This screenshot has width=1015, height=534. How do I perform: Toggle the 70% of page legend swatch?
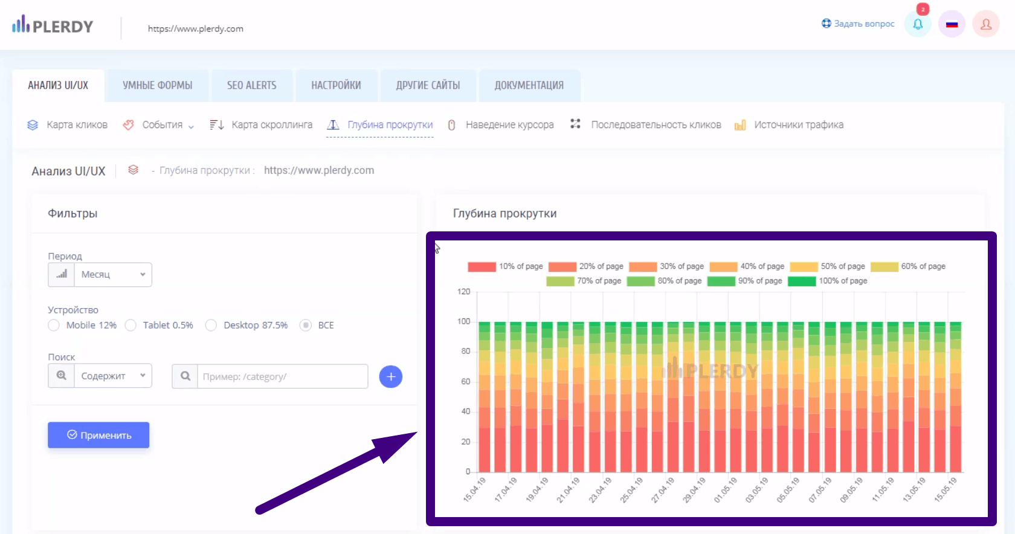[560, 281]
